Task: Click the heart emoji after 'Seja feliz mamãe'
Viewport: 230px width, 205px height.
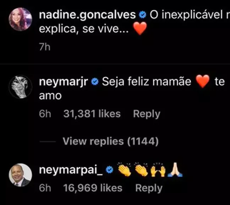Action: (x=203, y=82)
